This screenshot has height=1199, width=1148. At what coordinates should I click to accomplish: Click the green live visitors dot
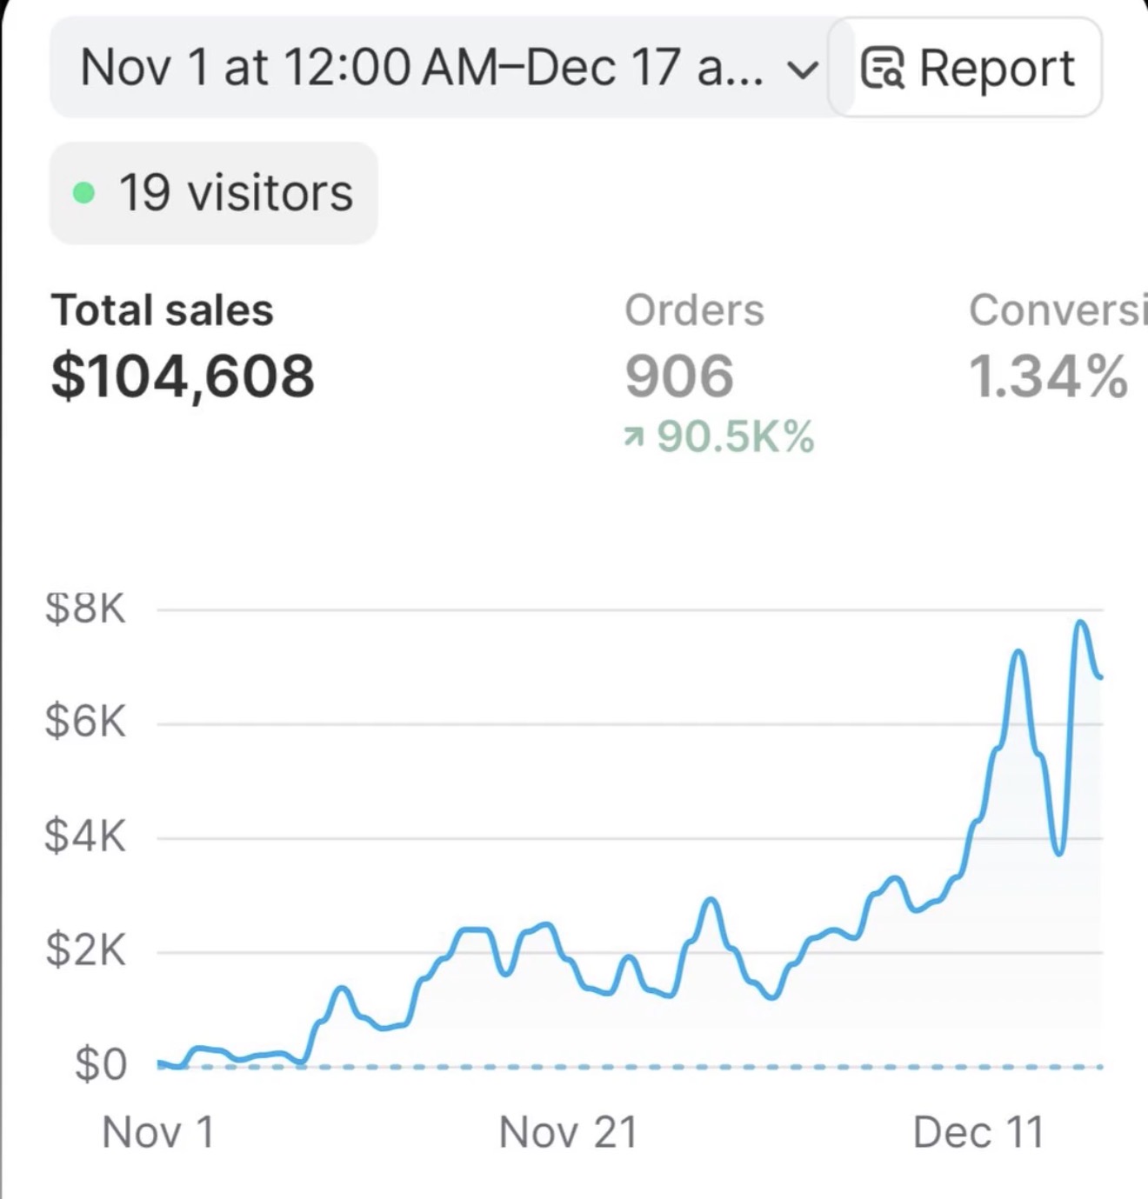point(84,192)
